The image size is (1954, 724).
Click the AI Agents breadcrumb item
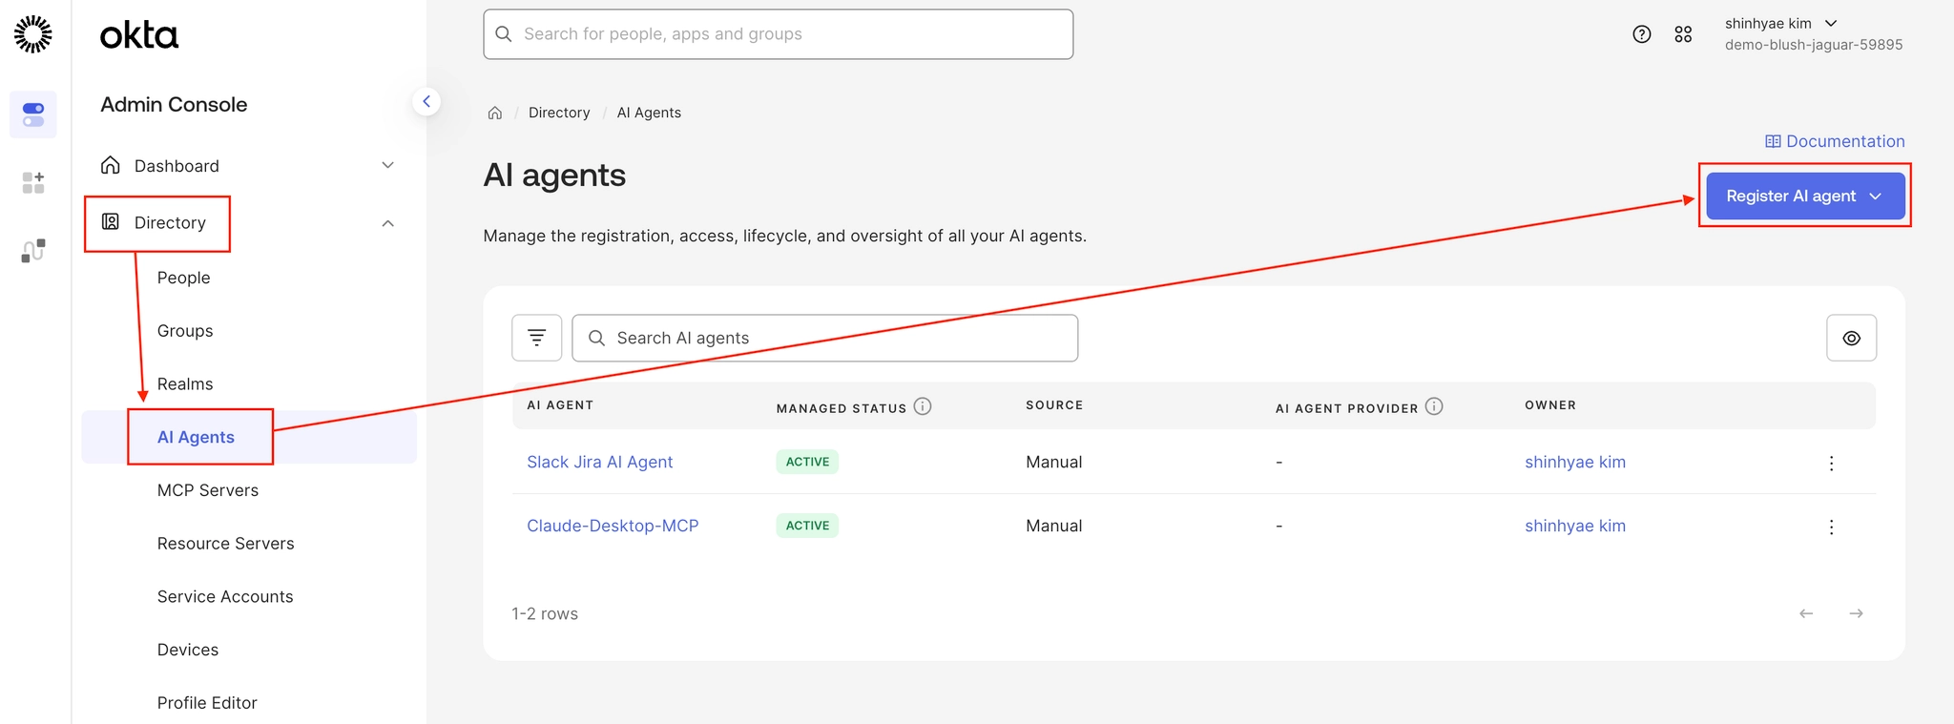[649, 113]
